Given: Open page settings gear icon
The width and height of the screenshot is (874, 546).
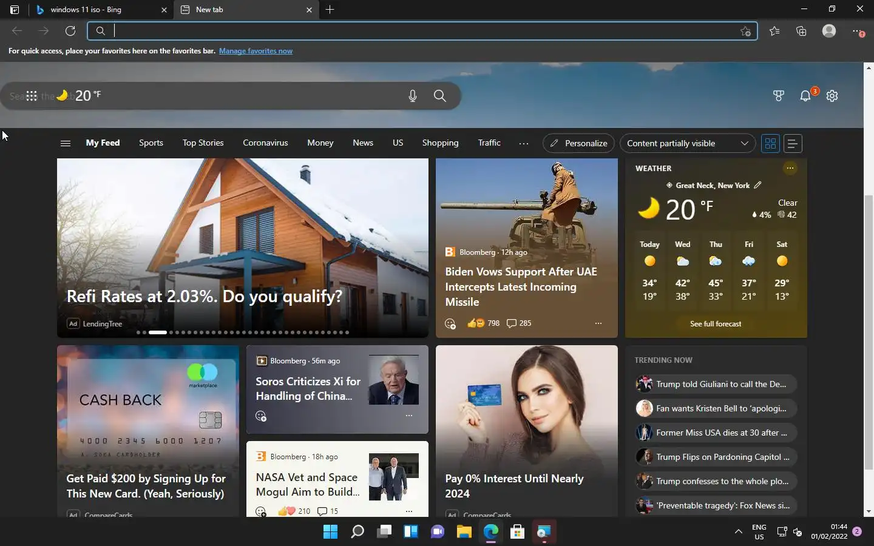Looking at the screenshot, I should (832, 96).
